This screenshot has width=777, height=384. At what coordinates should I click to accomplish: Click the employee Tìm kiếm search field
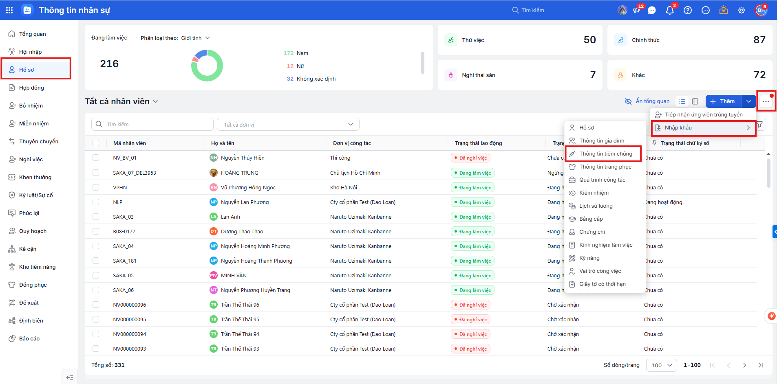click(152, 124)
